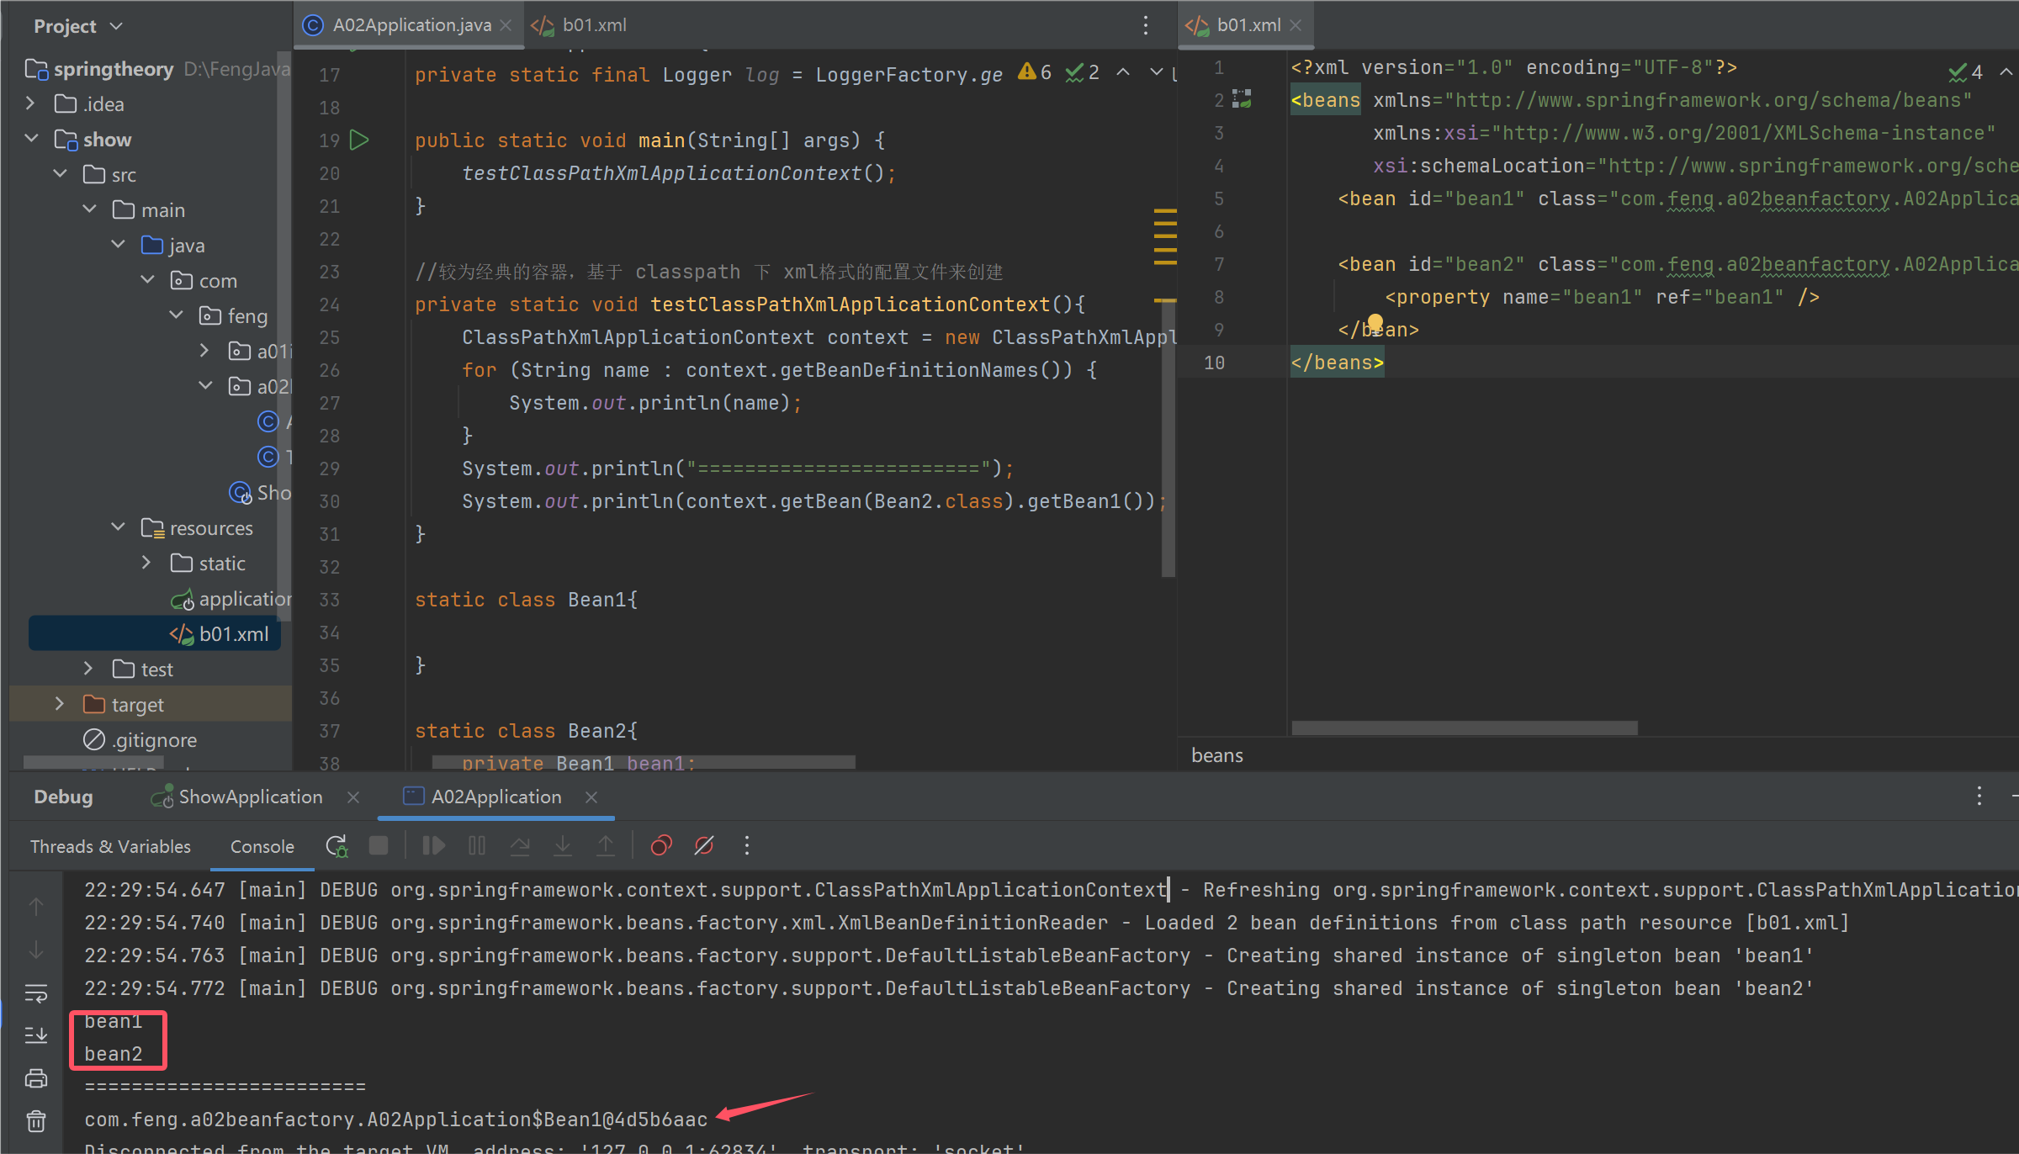Click Step Out icon

coord(606,846)
